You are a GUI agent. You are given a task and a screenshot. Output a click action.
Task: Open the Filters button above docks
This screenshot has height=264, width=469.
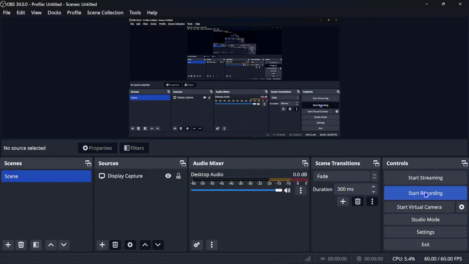point(134,148)
